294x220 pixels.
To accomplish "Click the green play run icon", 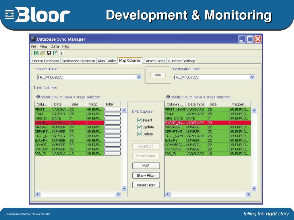I will pos(61,53).
